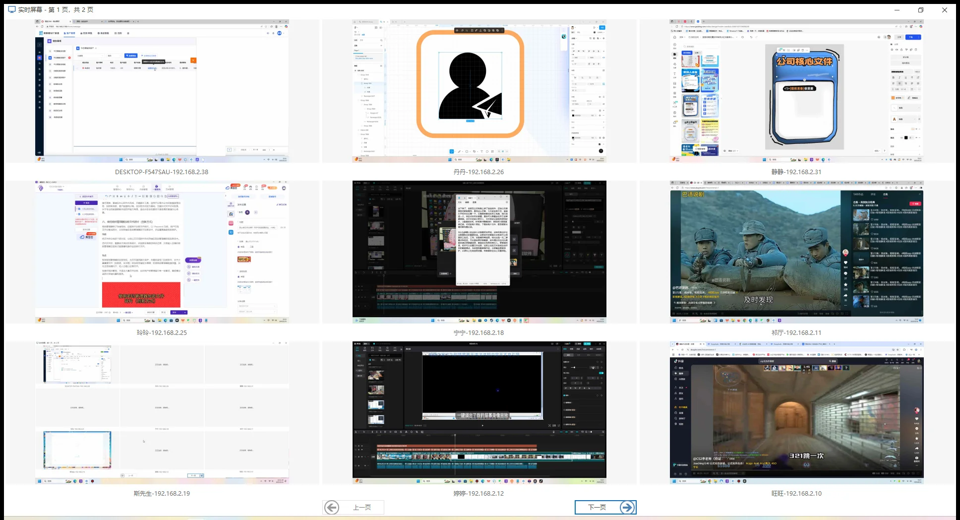The image size is (960, 520).
Task: Go to next page with 下一页
Action: click(605, 507)
